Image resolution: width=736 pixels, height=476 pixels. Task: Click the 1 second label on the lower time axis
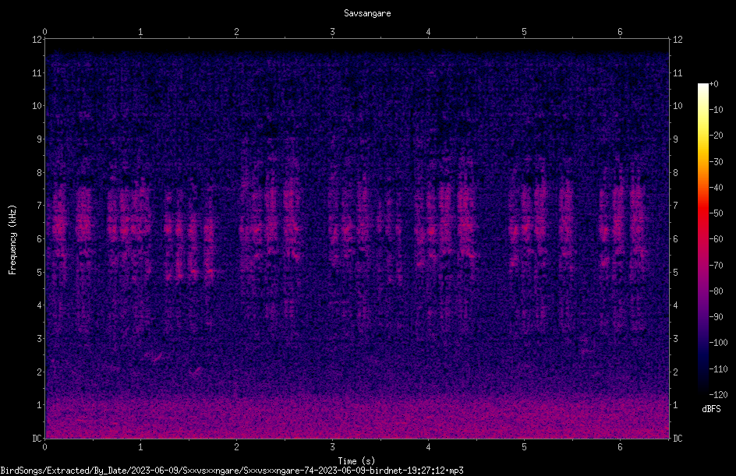coord(140,447)
